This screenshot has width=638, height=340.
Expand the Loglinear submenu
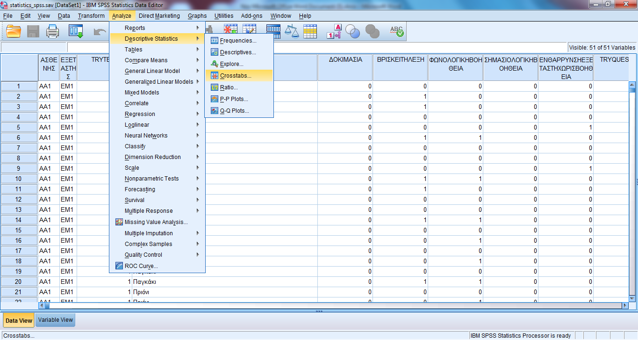coord(157,125)
